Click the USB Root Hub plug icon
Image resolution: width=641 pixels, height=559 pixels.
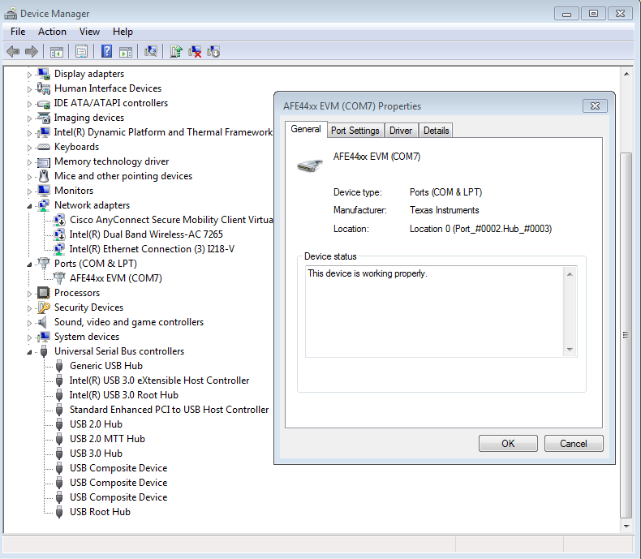59,512
